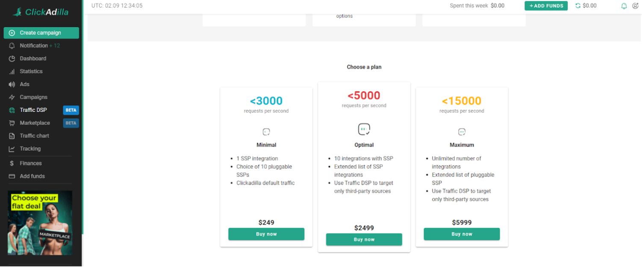The height and width of the screenshot is (267, 642).
Task: Open the user account icon in header
Action: 635,6
